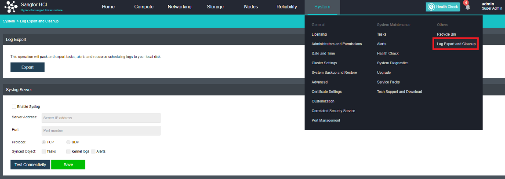Screen dimensions: 505x179
Task: Go to the Reliability tab
Action: [x=287, y=7]
